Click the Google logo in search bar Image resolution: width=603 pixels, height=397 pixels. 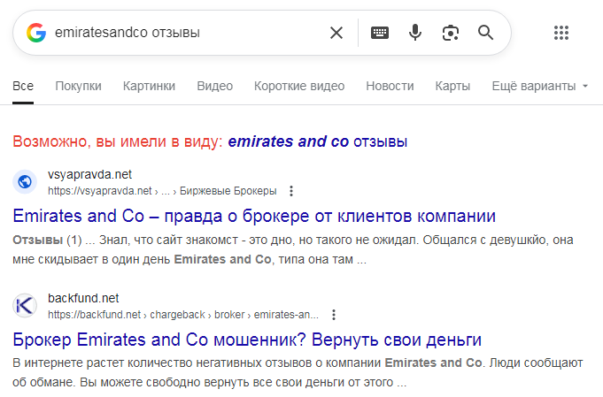coord(36,33)
